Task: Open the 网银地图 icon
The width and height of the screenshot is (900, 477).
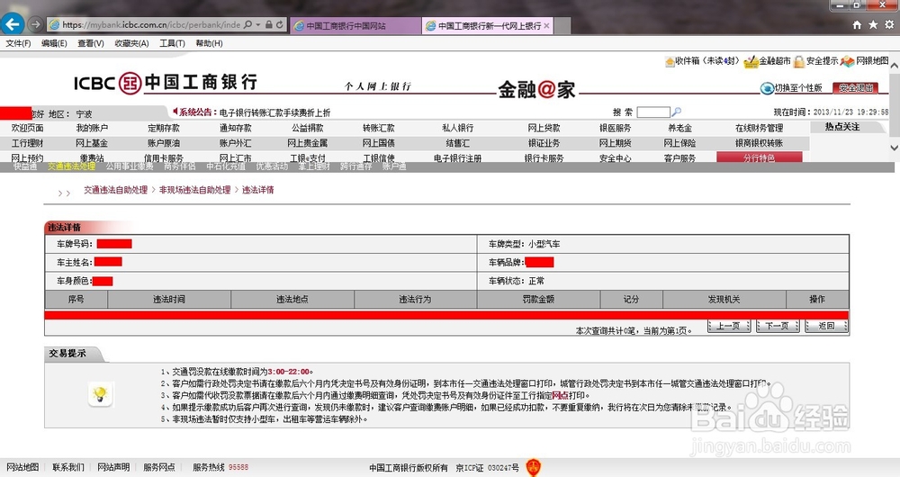Action: point(847,61)
